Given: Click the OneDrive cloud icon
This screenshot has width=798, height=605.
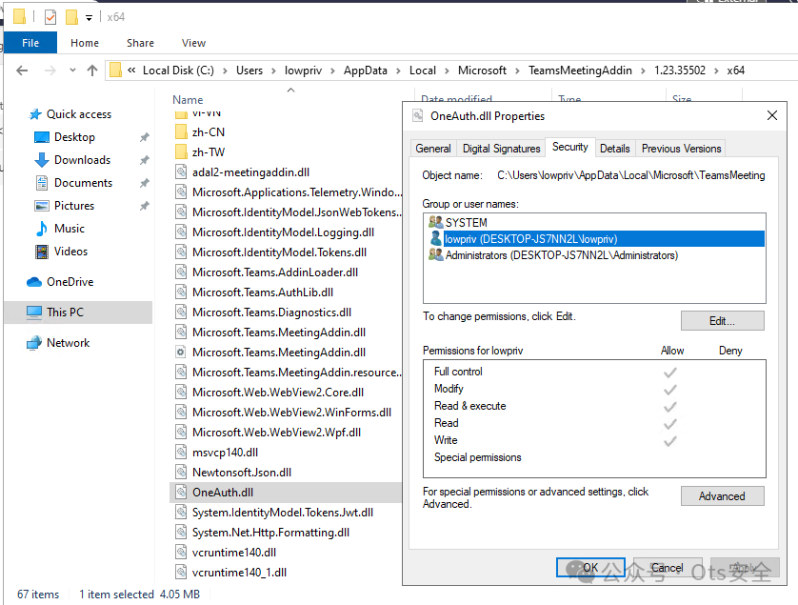Looking at the screenshot, I should (x=34, y=282).
